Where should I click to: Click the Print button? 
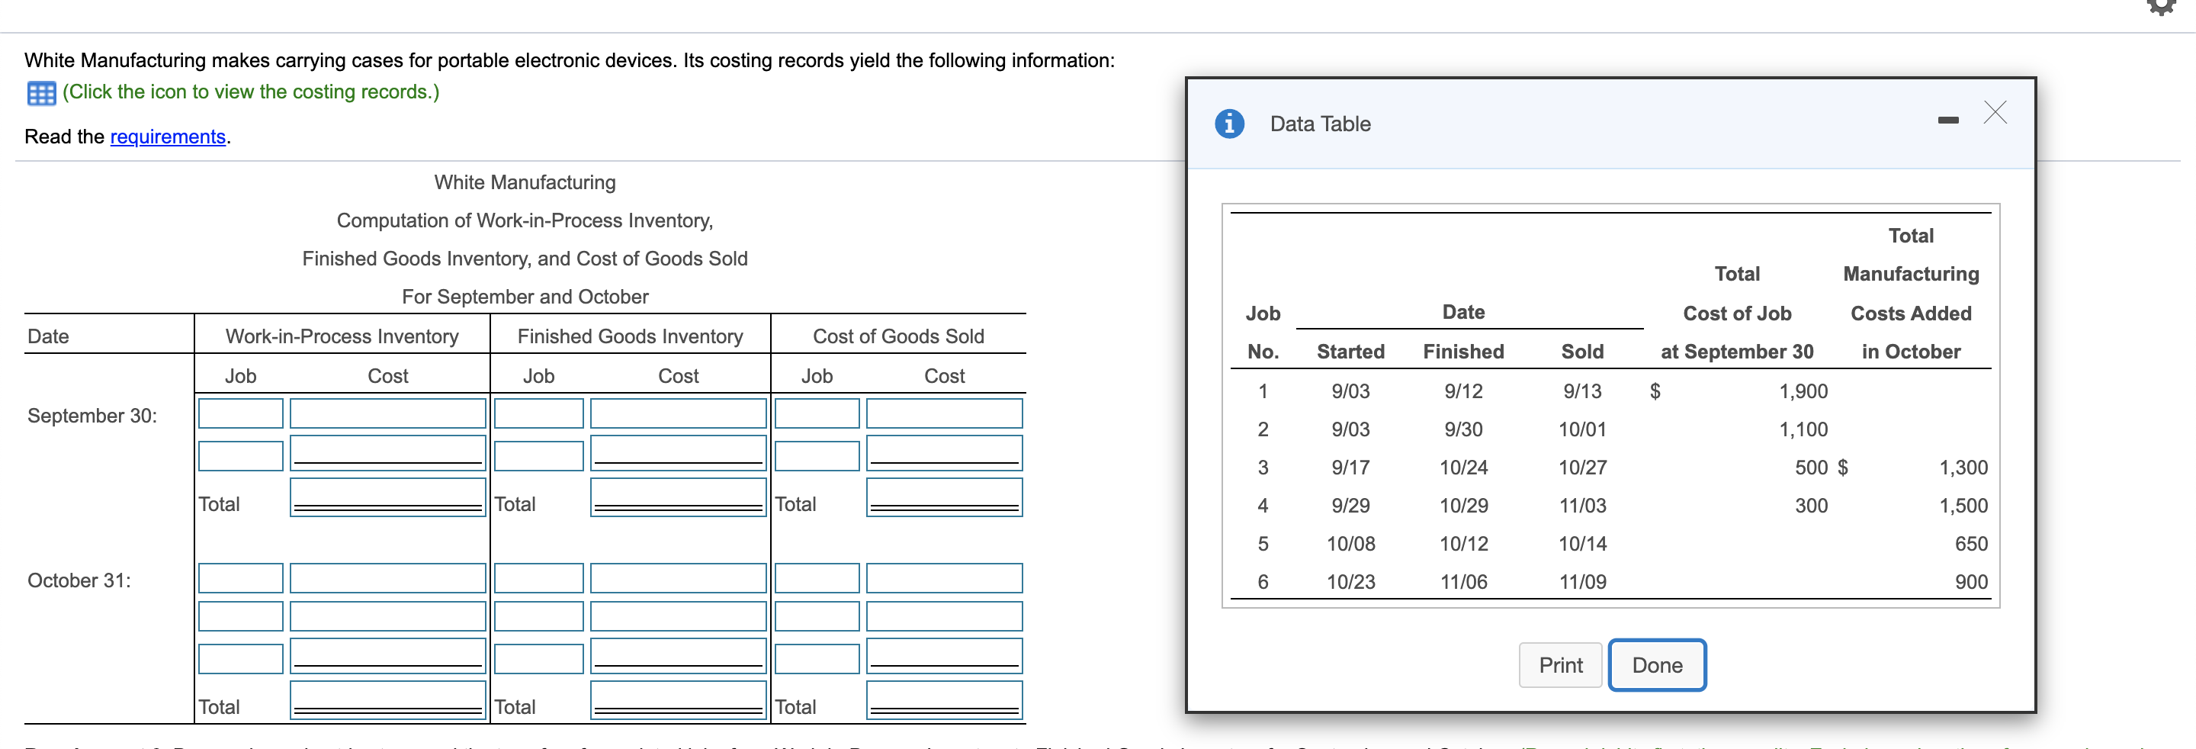pyautogui.click(x=1560, y=664)
